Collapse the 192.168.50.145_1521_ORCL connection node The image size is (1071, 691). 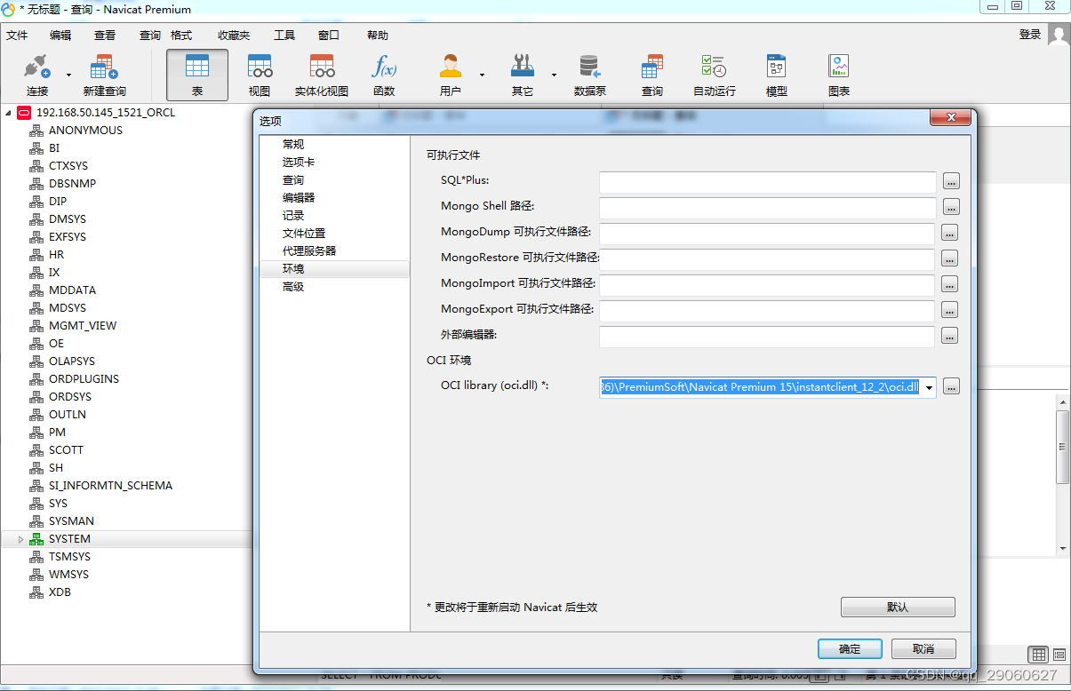(9, 113)
